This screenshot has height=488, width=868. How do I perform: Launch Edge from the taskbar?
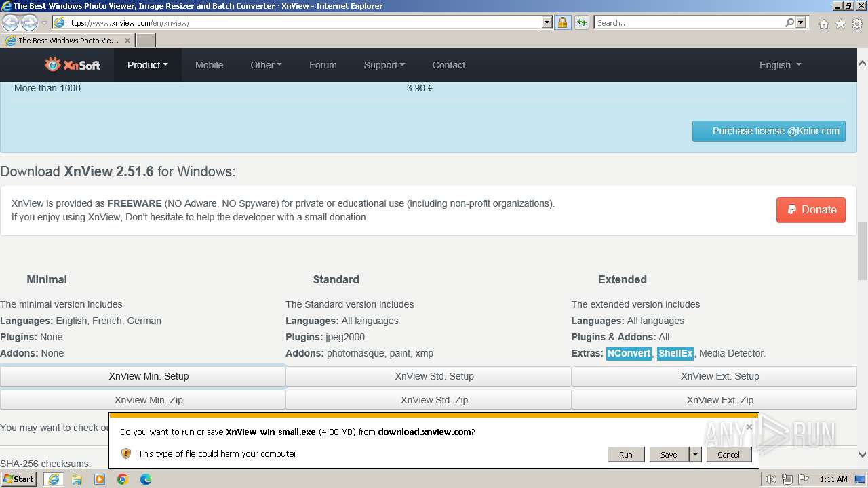(146, 479)
